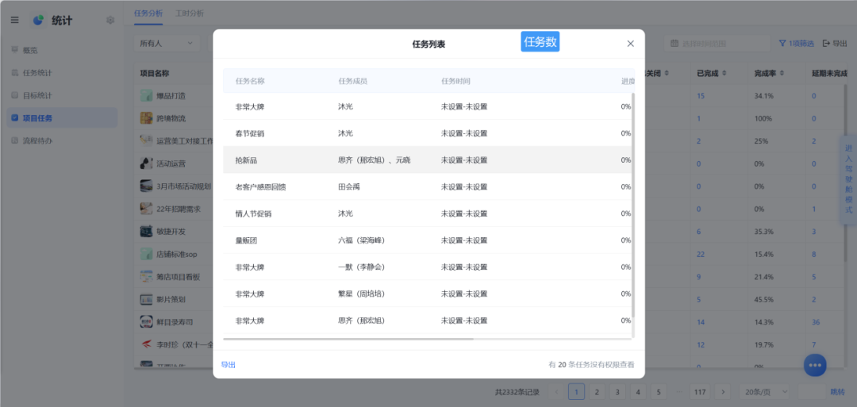Open the statistics settings gear icon

(110, 20)
